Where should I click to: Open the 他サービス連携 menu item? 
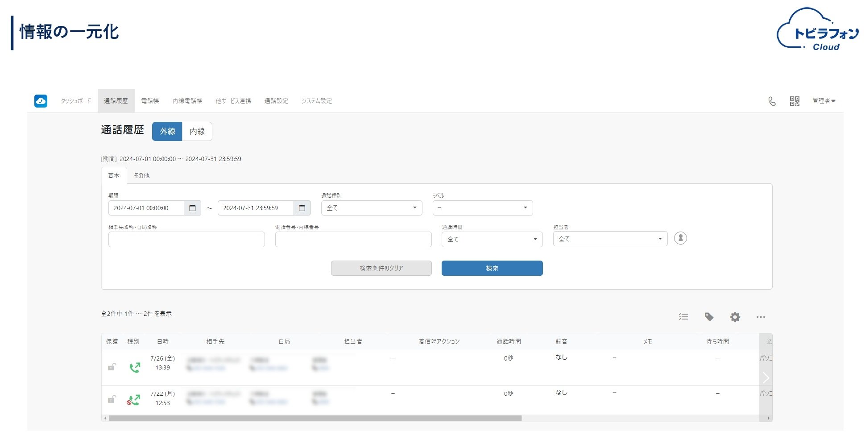point(233,101)
